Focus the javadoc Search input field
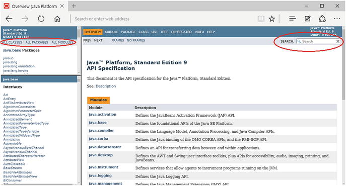Image resolution: width=346 pixels, height=186 pixels. [x=318, y=41]
